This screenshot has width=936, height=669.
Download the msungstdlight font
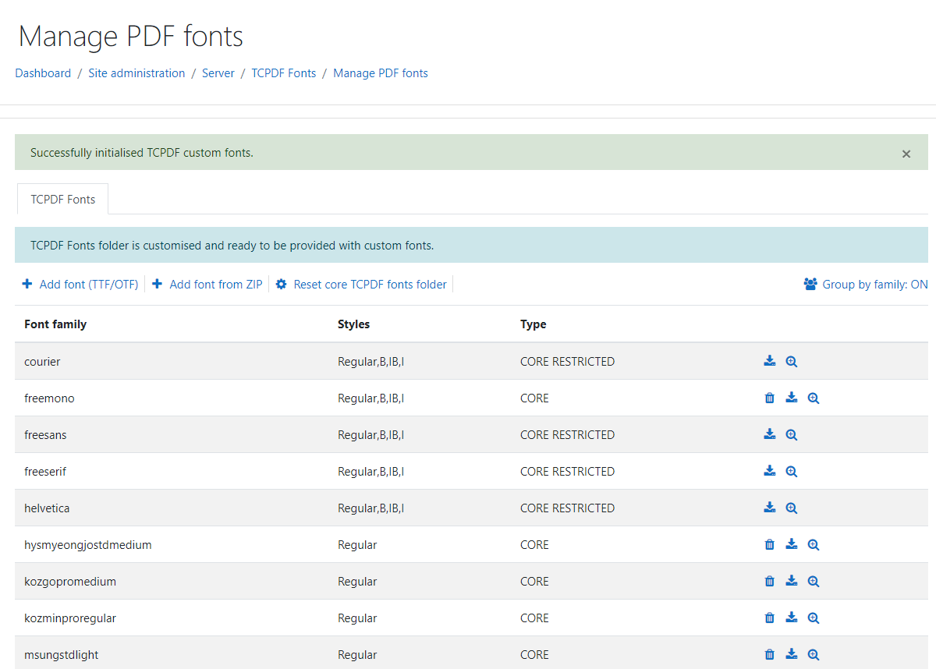(x=792, y=654)
